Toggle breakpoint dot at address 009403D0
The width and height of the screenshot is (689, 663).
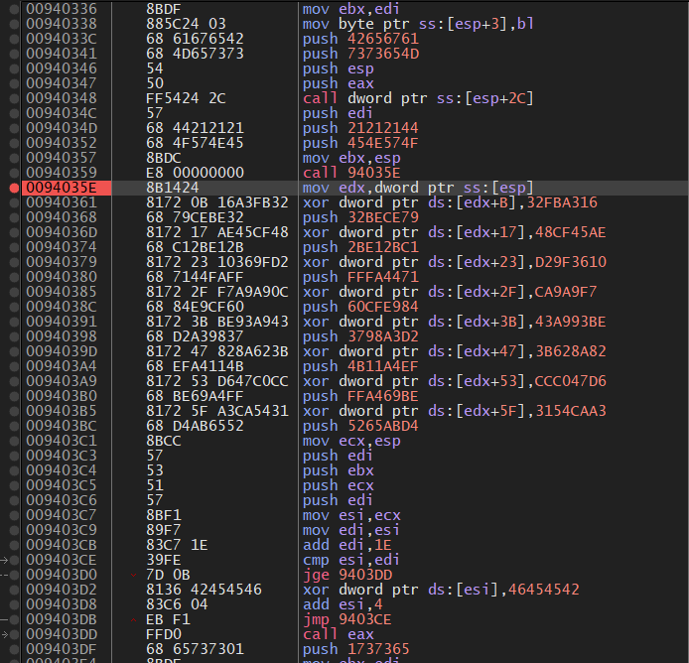click(14, 575)
